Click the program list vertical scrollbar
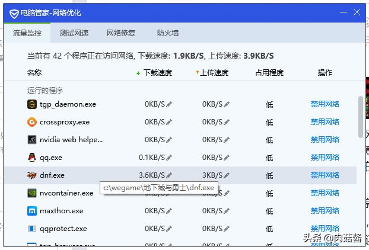Screen dimensions: 369x250 pyautogui.click(x=361, y=117)
